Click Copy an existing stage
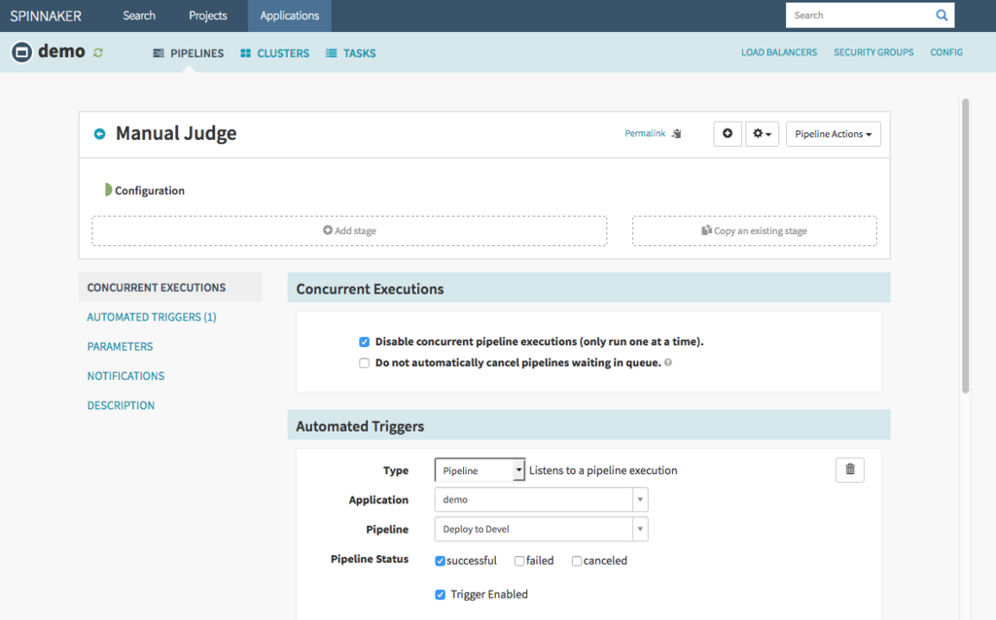 pos(755,230)
